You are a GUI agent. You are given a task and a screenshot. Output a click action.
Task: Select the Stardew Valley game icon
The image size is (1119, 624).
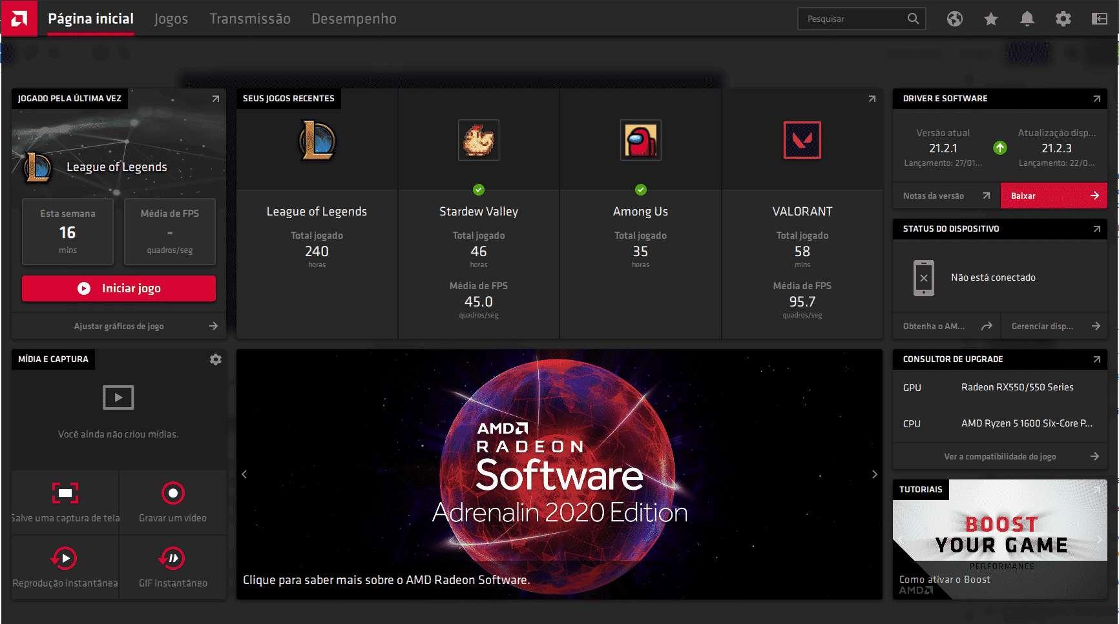click(479, 140)
